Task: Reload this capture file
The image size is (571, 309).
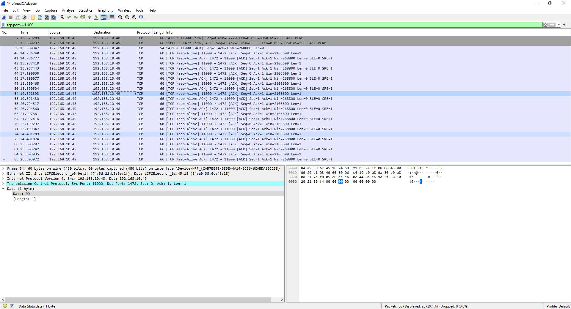Action: point(54,17)
